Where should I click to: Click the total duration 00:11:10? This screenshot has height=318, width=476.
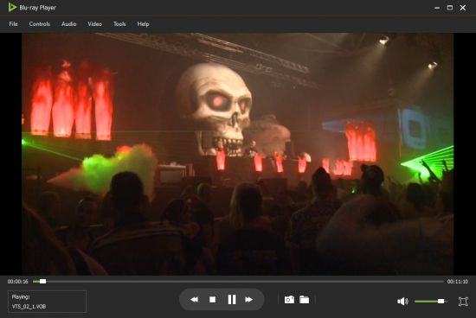[458, 282]
